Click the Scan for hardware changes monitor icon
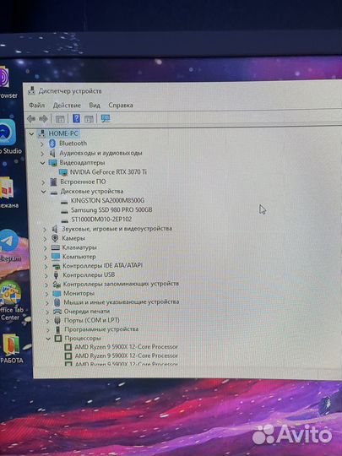This screenshot has width=342, height=456. tap(106, 118)
